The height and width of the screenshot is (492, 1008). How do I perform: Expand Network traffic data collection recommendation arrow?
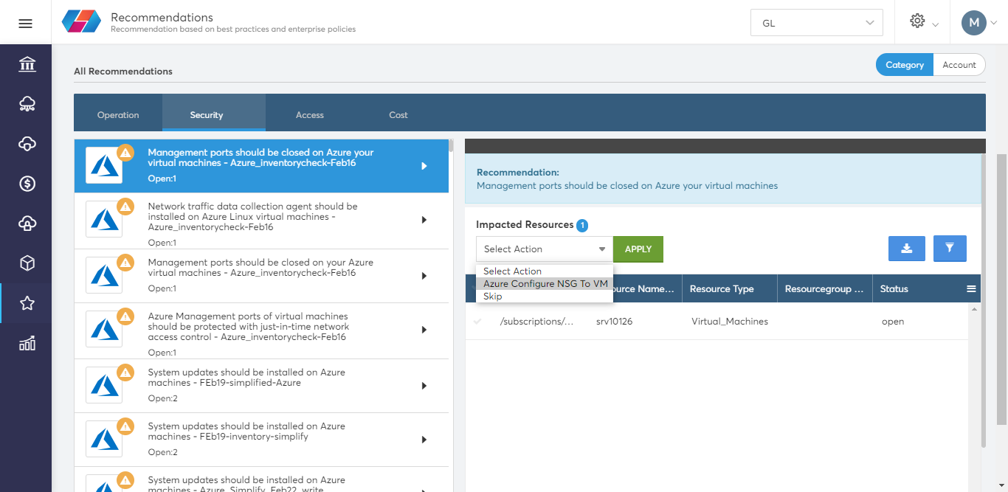(x=424, y=220)
